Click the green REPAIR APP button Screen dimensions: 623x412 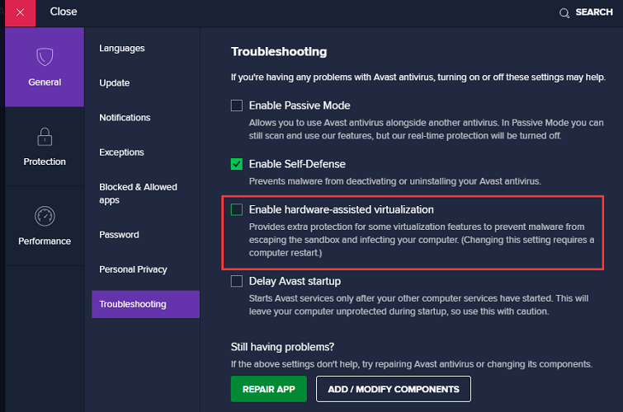coord(269,389)
